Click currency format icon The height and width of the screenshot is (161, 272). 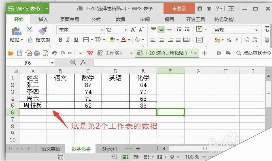click(x=217, y=40)
